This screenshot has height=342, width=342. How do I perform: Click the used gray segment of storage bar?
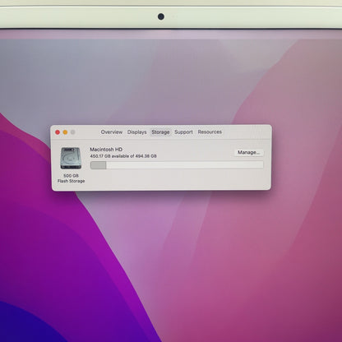pyautogui.click(x=99, y=165)
